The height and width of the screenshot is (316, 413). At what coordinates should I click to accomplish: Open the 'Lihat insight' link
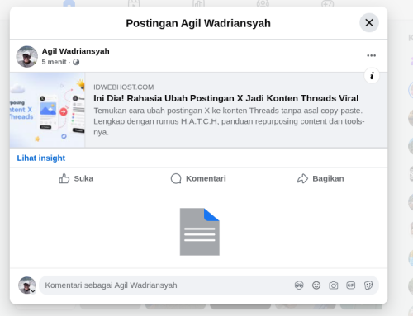[x=41, y=158]
